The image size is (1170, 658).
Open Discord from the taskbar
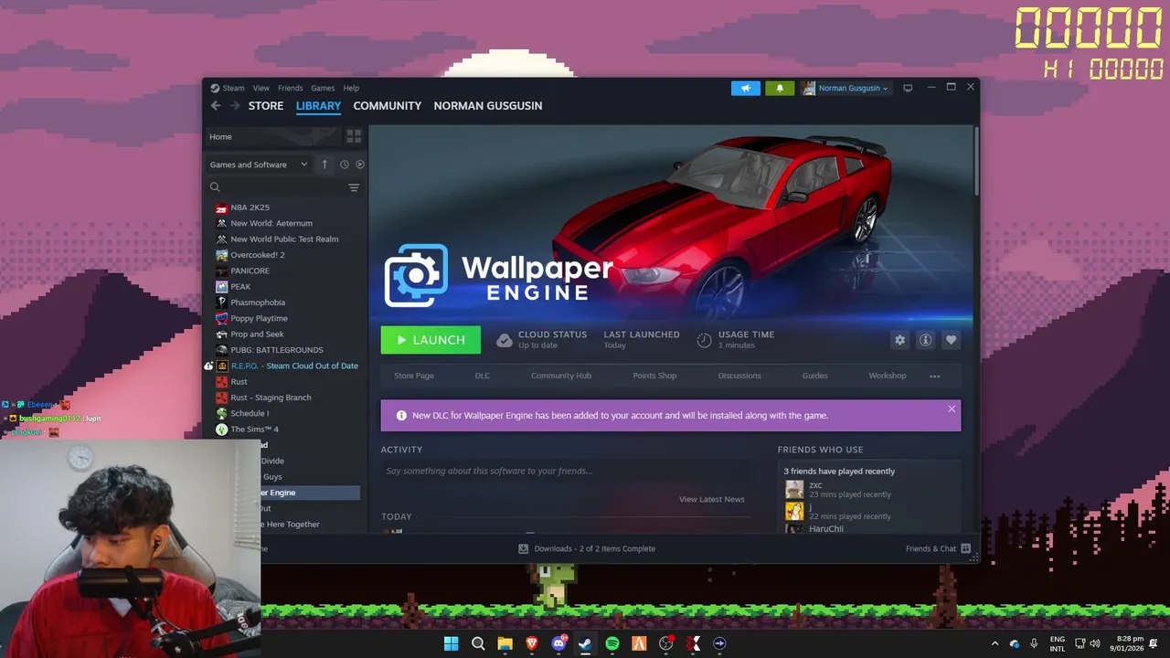(558, 643)
